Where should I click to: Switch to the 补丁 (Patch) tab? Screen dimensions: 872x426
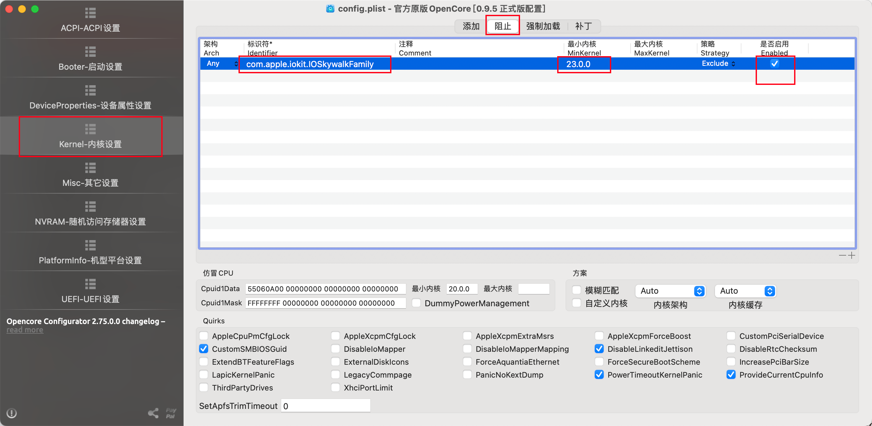click(584, 26)
